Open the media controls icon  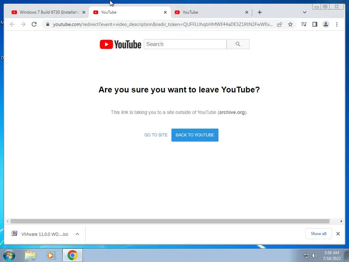click(x=304, y=24)
